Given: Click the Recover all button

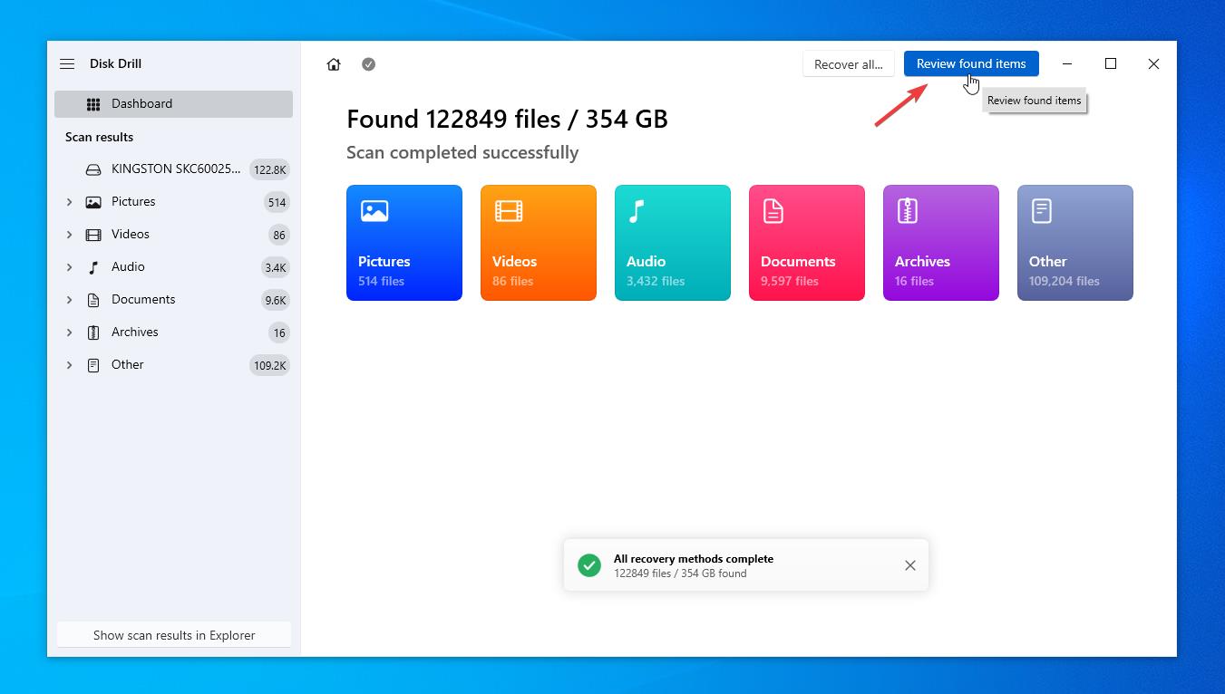Looking at the screenshot, I should (849, 64).
